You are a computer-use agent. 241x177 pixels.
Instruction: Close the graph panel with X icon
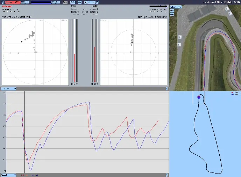tap(167, 89)
